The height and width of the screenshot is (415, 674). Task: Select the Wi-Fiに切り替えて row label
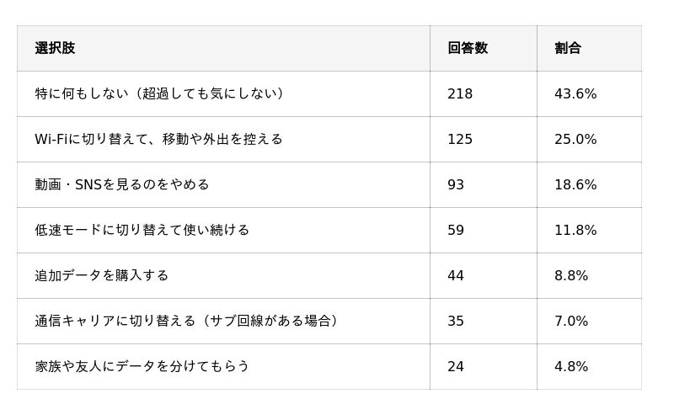158,139
